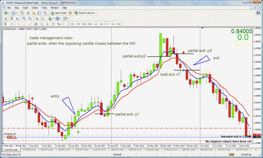Expand the Periods dropdown arrow
This screenshot has height=158, width=263.
pyautogui.click(x=60, y=18)
